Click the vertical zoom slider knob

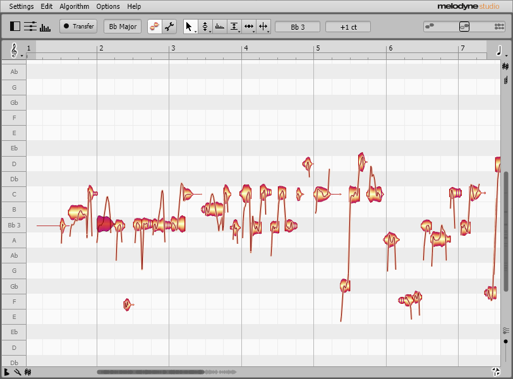click(x=506, y=341)
